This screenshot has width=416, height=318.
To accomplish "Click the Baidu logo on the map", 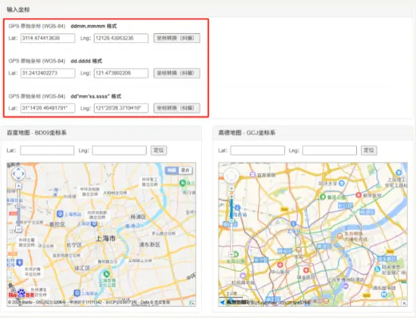I will (x=21, y=294).
